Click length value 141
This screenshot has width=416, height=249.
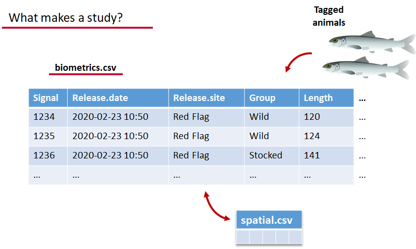pos(326,156)
